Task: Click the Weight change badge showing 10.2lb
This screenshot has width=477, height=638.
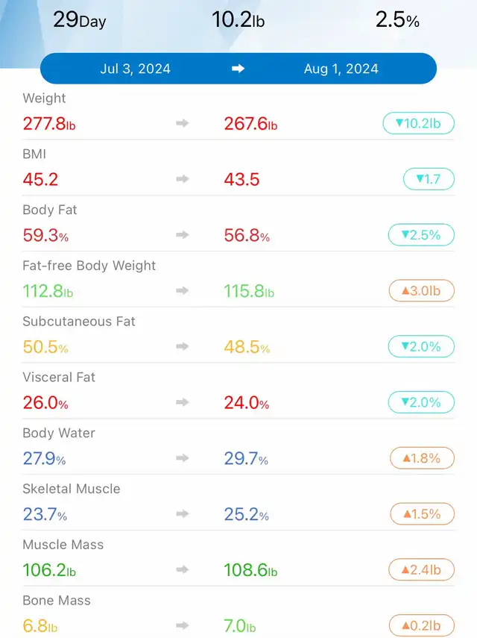Action: [418, 123]
